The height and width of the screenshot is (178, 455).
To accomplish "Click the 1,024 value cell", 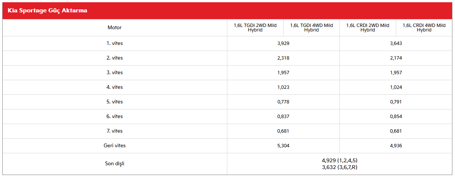I will (396, 87).
